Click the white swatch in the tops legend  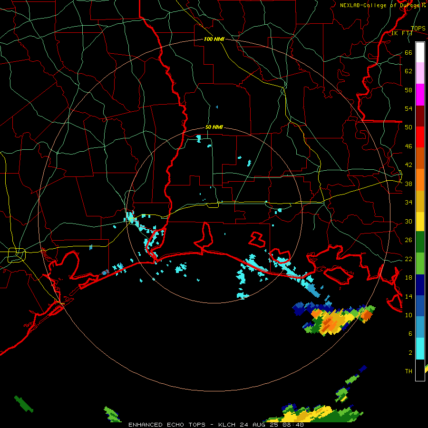pos(420,52)
